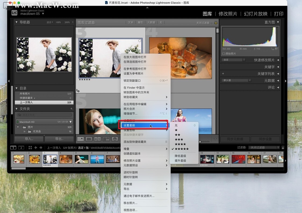The image size is (302, 213).
Task: Choose 在 Finder 中显示 from context menu
Action: click(x=134, y=88)
